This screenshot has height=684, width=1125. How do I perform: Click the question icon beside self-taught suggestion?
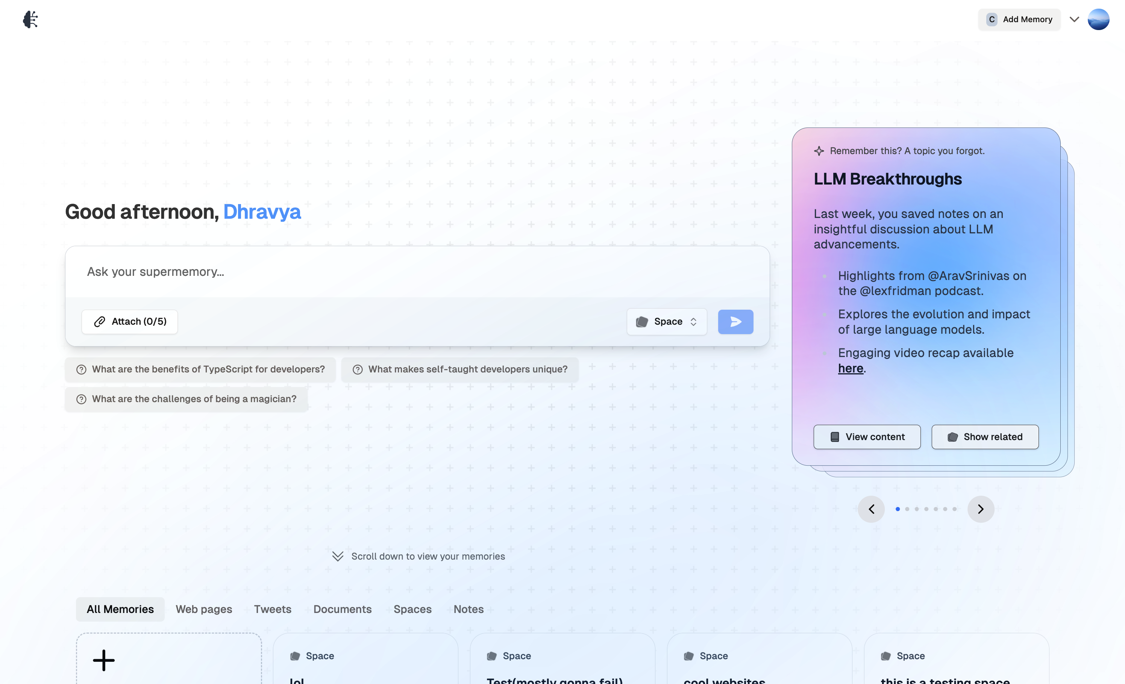[358, 369]
